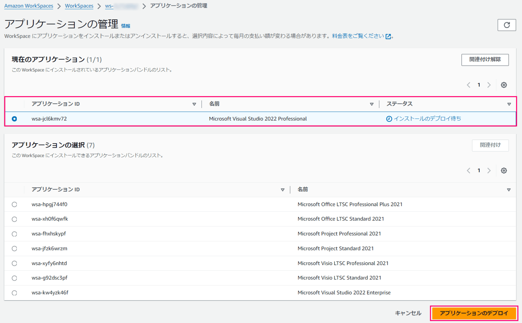This screenshot has width=522, height=323.
Task: Select radio for wsa-jcl6kmv72
Action: click(x=14, y=119)
